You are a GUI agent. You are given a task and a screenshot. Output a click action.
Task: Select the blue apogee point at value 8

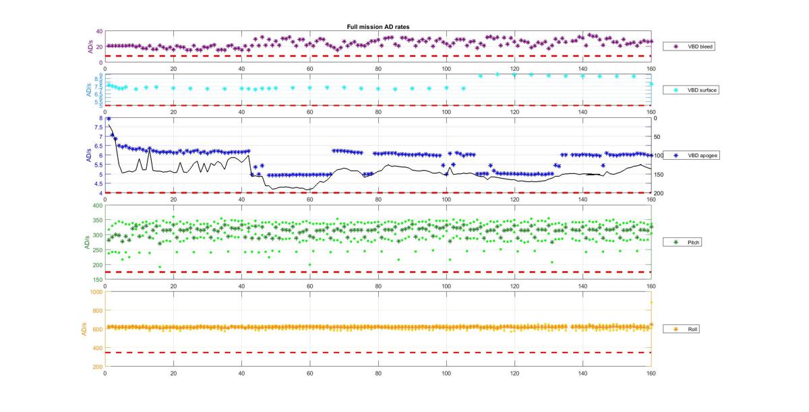(x=109, y=119)
